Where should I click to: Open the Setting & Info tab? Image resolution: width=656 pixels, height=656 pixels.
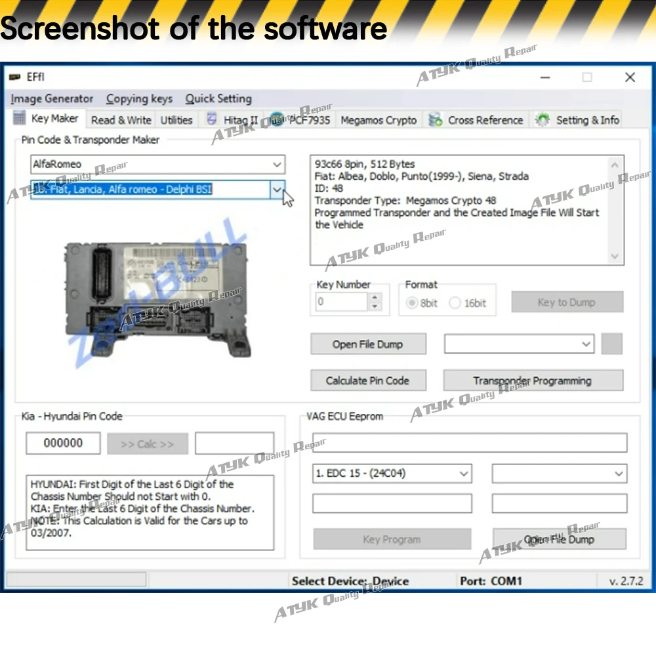pyautogui.click(x=576, y=120)
